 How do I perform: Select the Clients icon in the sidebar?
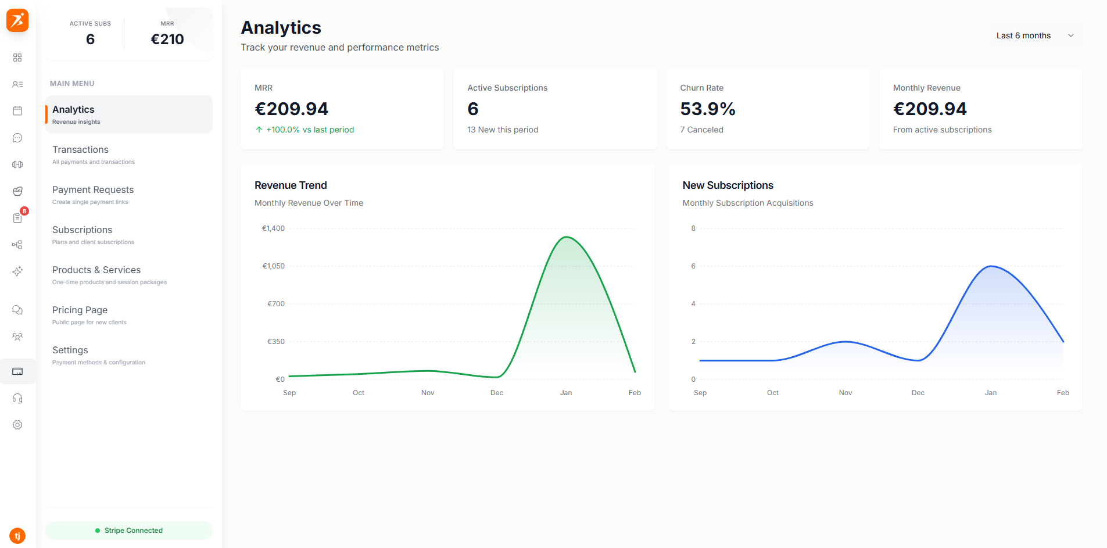(x=17, y=84)
